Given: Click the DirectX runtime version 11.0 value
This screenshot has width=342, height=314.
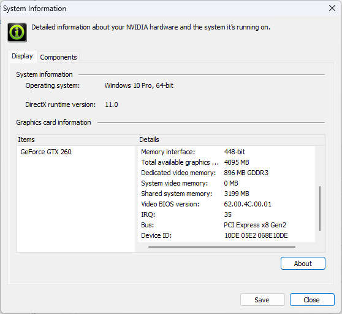Looking at the screenshot, I should click(112, 104).
